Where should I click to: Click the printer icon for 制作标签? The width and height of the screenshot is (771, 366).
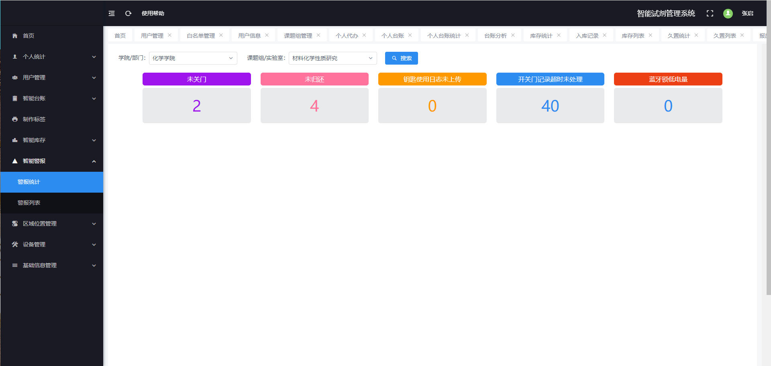[x=15, y=119]
